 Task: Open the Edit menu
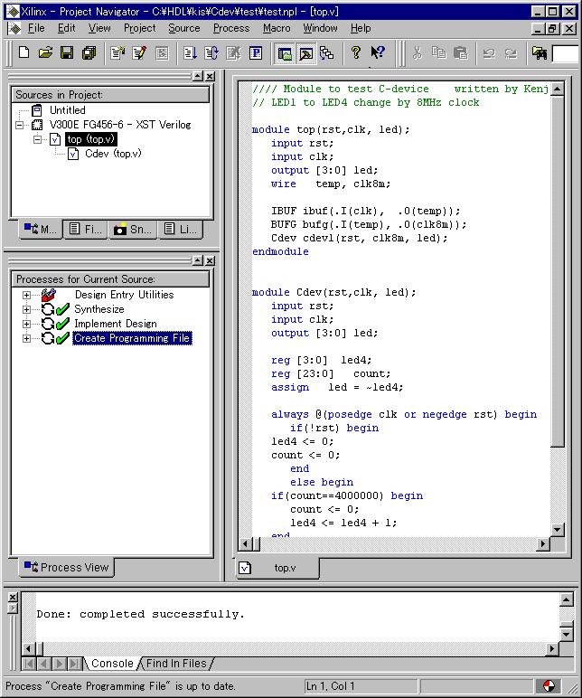tap(66, 28)
